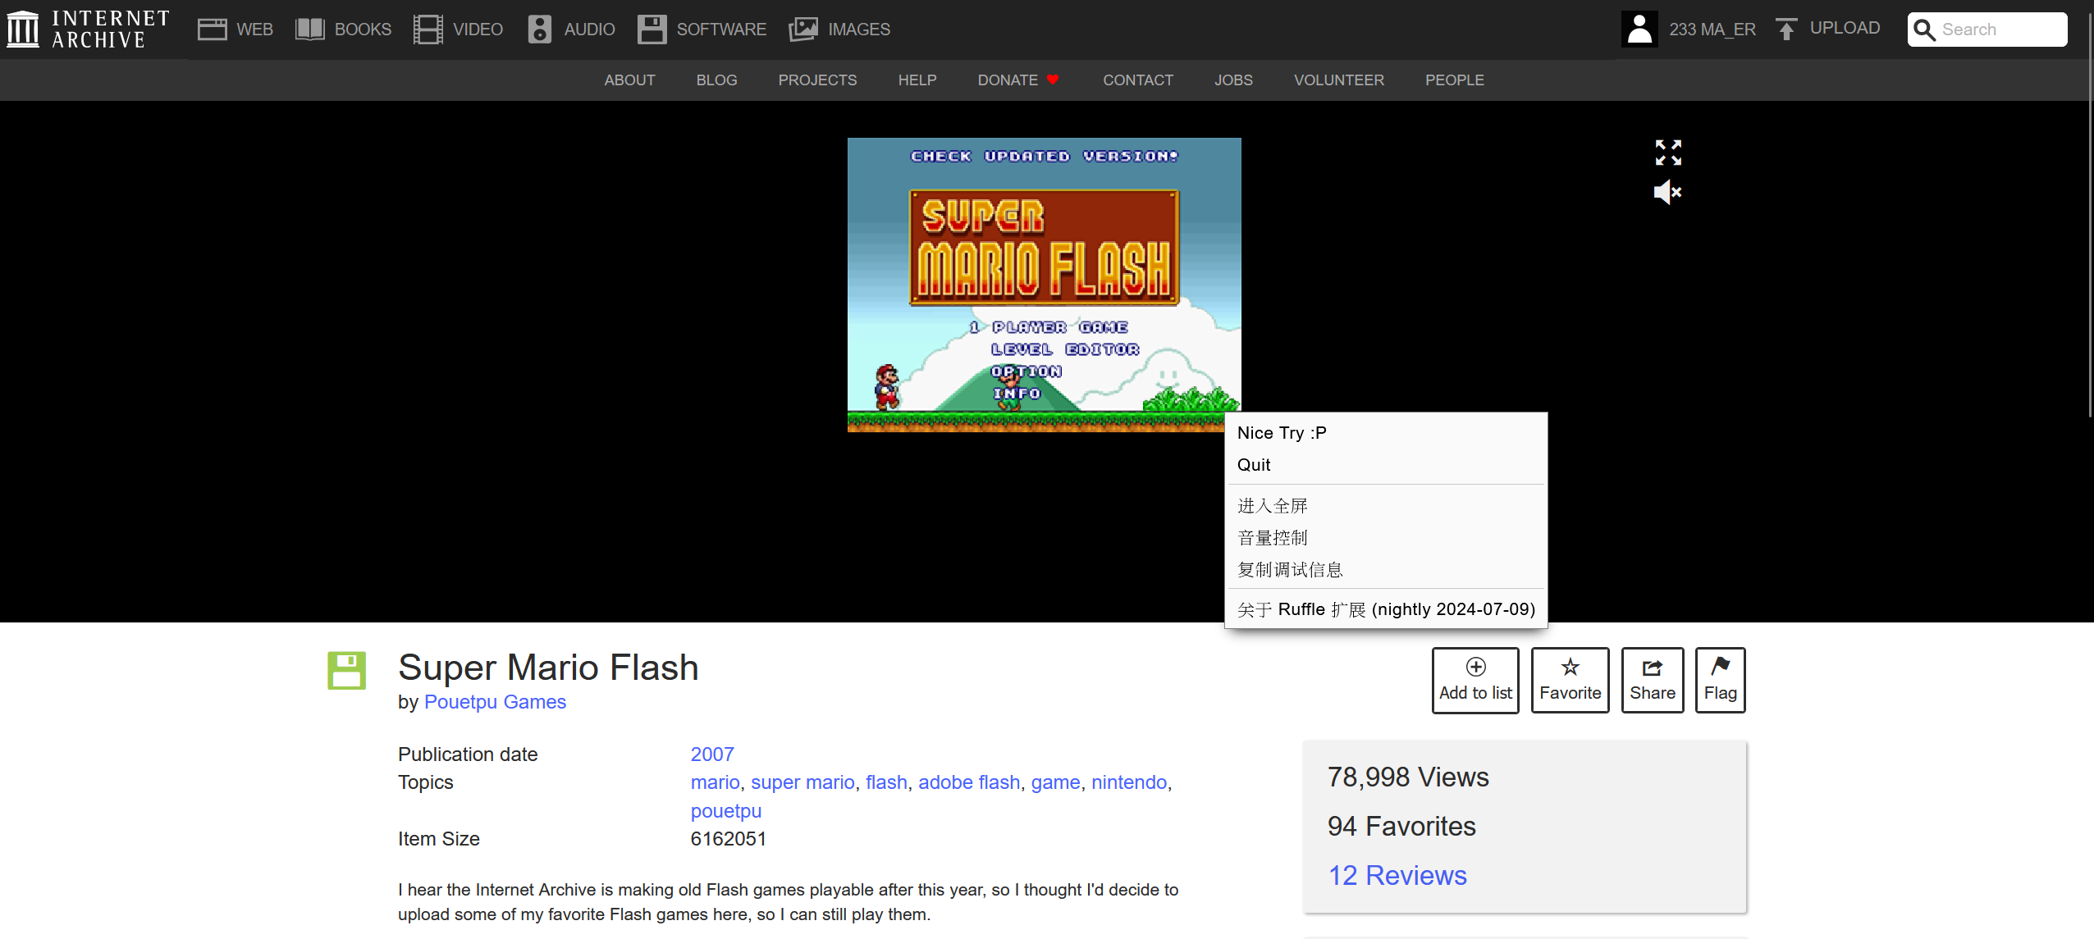Click the page vertical scrollbar
Screen dimensions: 2094x939
[x=2089, y=213]
